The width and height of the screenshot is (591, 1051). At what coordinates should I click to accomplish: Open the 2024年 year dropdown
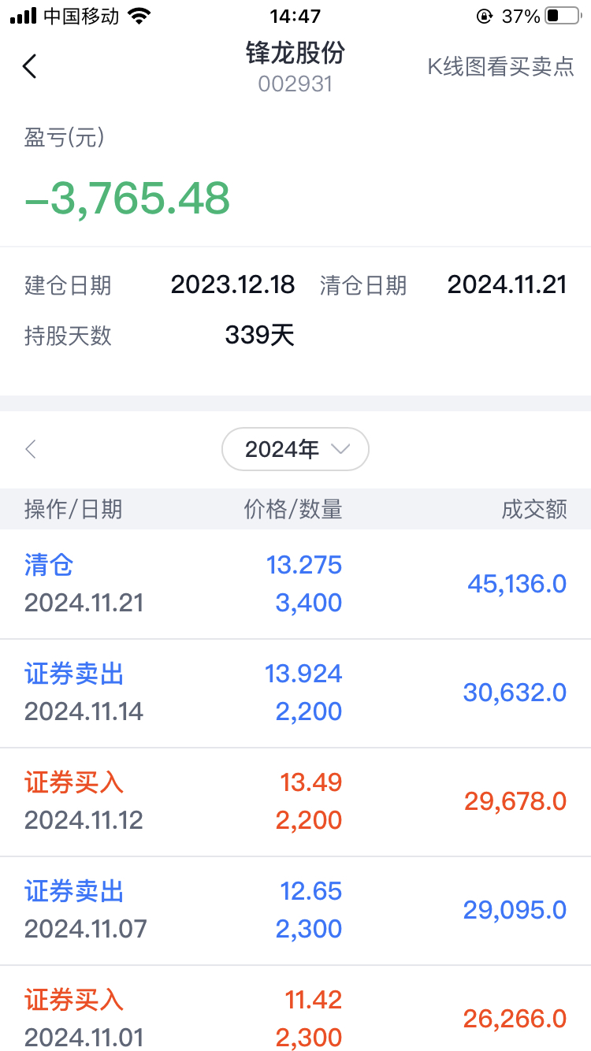tap(295, 449)
